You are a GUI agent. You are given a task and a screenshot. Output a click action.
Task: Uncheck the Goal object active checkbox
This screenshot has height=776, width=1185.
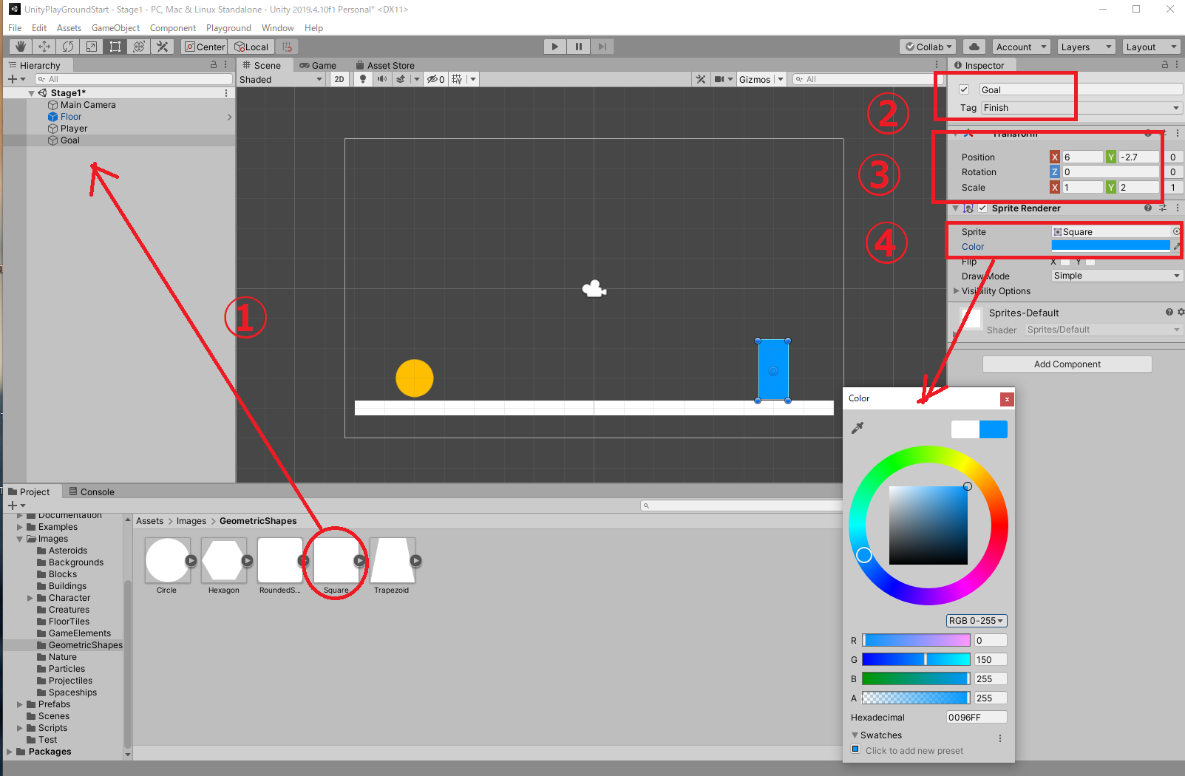pyautogui.click(x=964, y=89)
